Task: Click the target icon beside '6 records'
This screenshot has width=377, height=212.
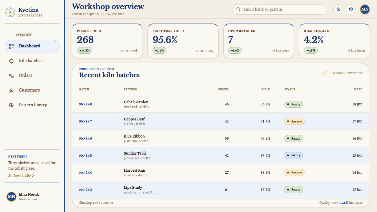Action: (x=325, y=73)
